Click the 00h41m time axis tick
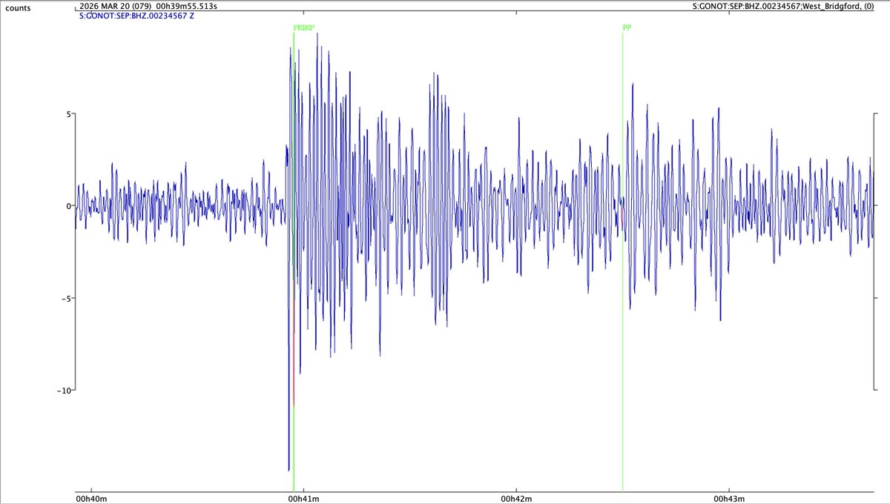The width and height of the screenshot is (890, 504). pyautogui.click(x=303, y=498)
